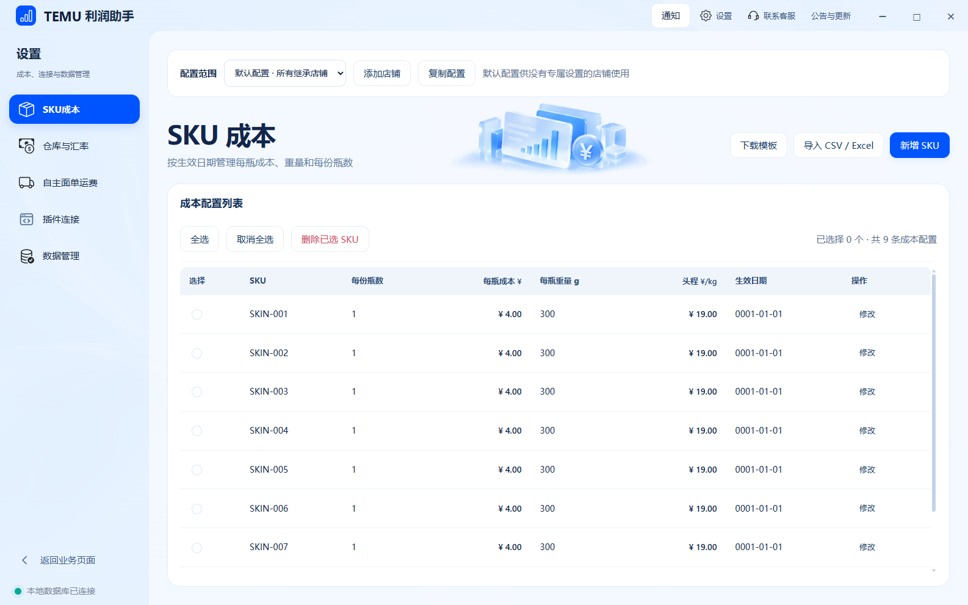Select the radio for SKIN-004 row

click(x=197, y=431)
